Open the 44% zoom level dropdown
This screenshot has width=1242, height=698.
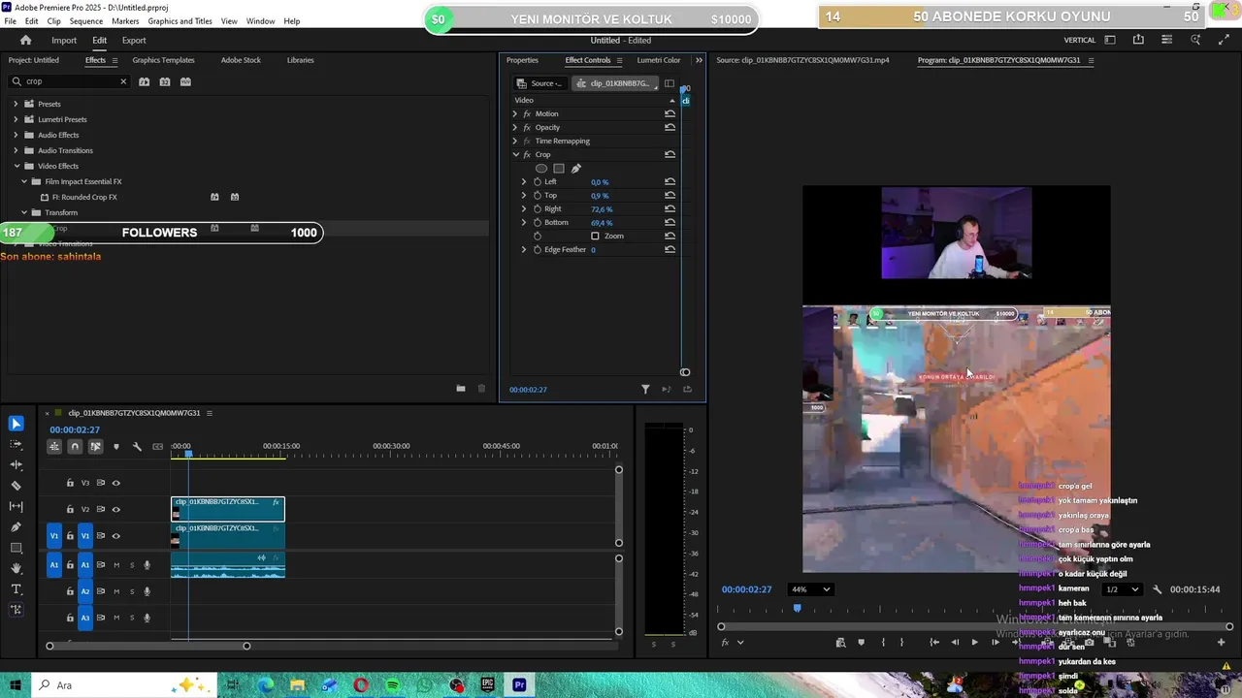point(812,589)
